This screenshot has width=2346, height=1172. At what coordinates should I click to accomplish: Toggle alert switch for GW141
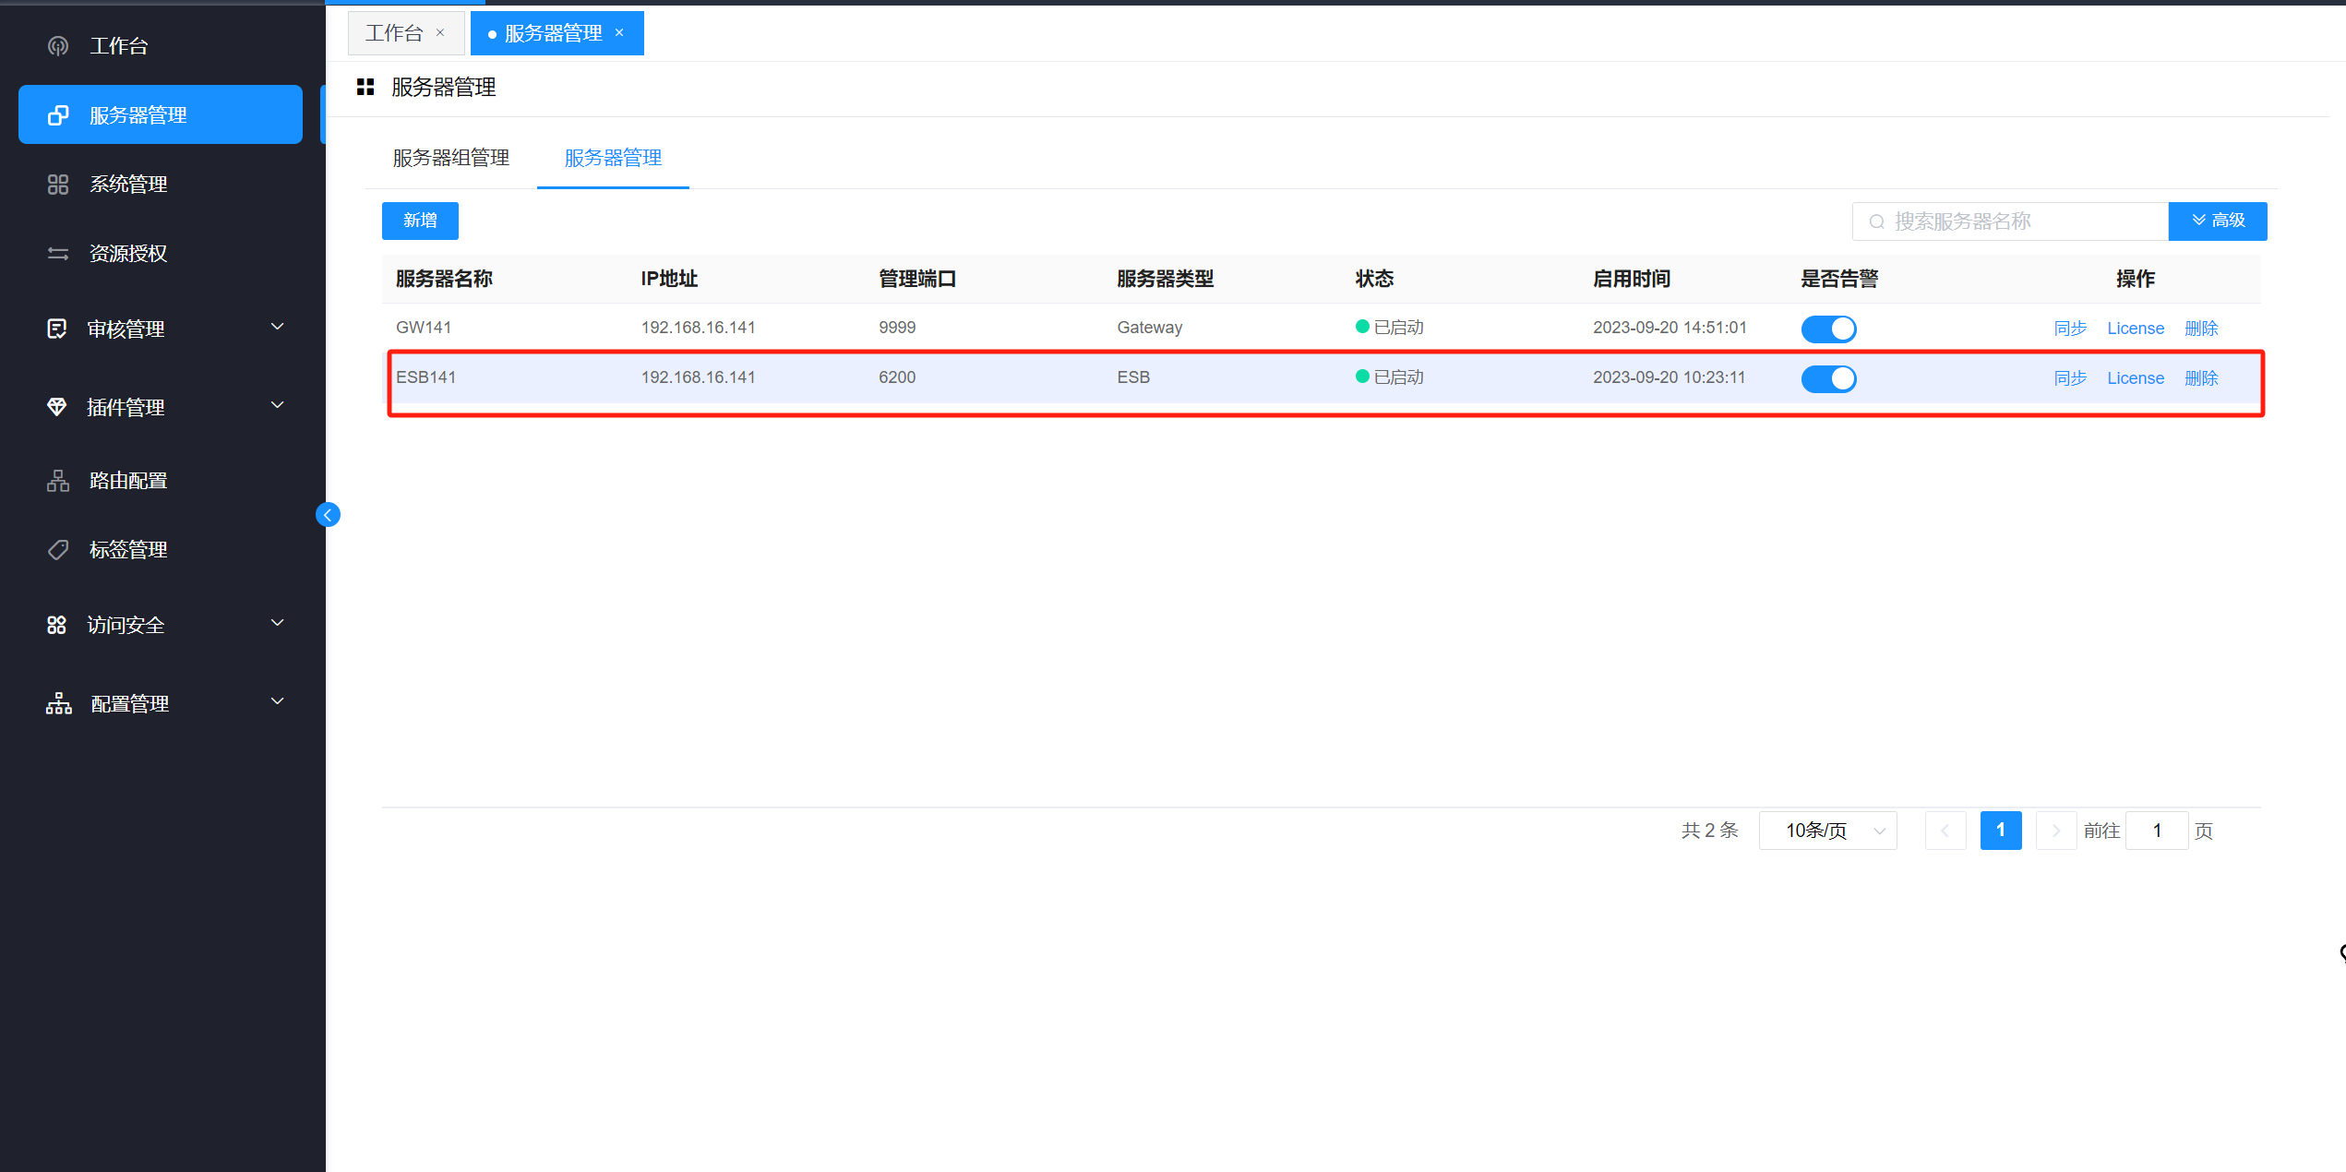[x=1827, y=329]
